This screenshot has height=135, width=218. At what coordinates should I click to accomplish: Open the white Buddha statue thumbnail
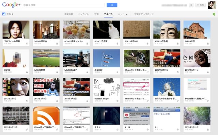pyautogui.click(x=167, y=87)
